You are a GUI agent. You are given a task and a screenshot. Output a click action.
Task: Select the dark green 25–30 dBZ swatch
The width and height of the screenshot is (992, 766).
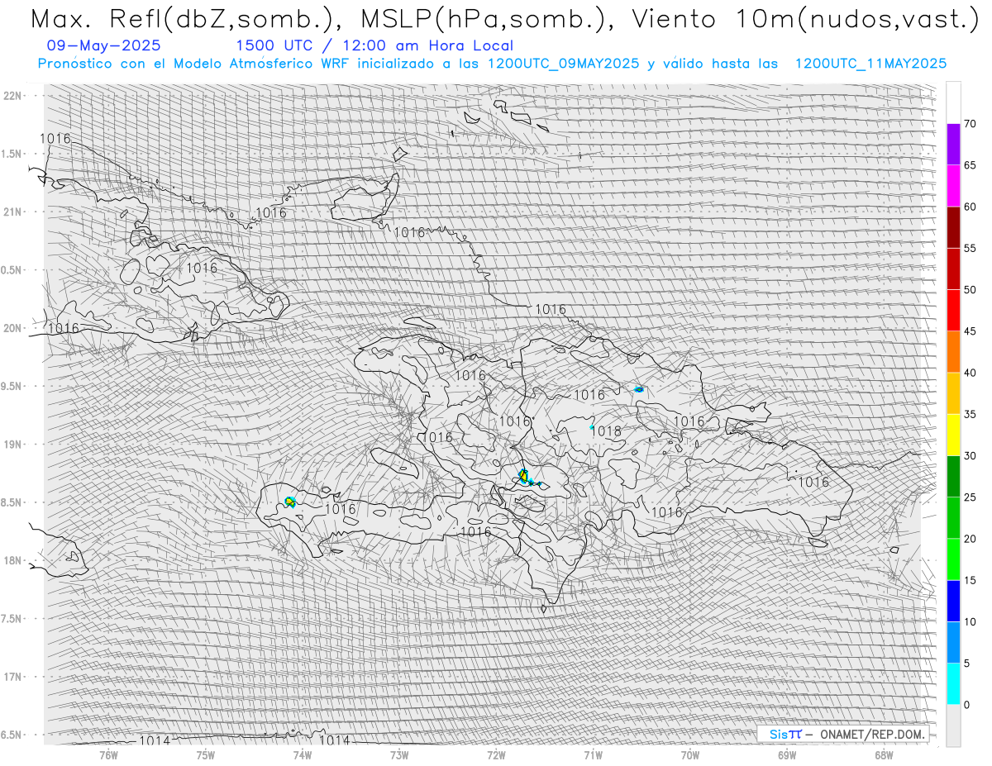(953, 477)
